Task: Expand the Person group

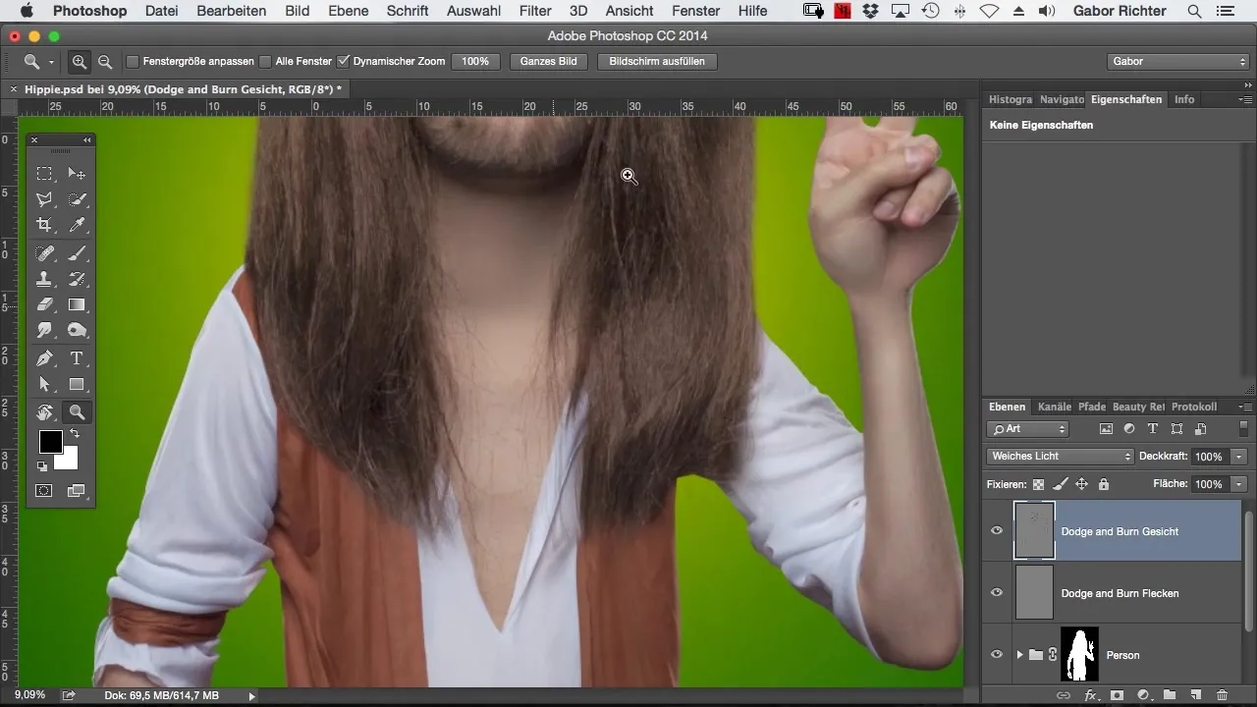Action: coord(1019,655)
